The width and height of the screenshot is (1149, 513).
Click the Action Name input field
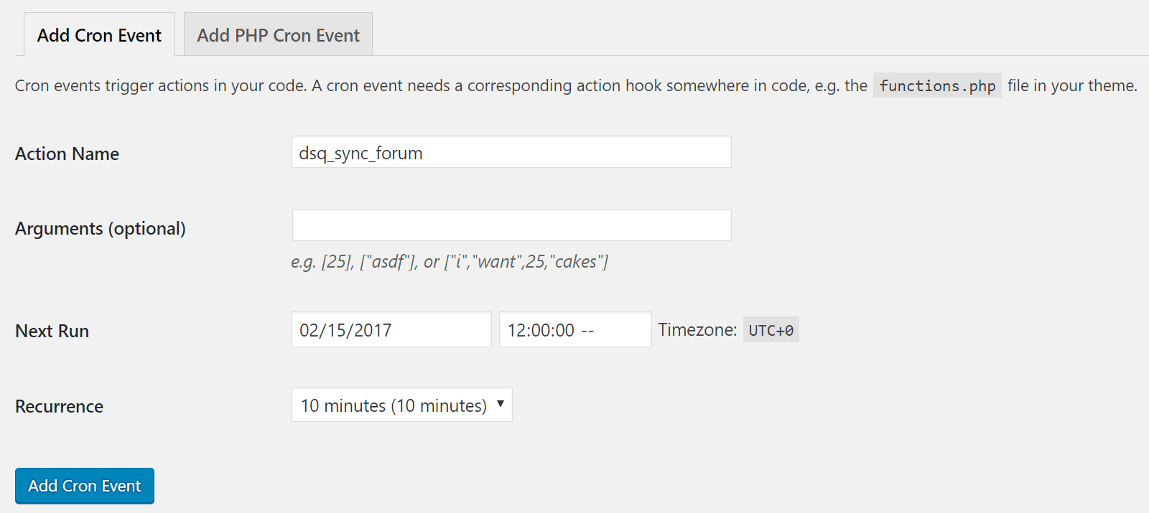[x=511, y=153]
